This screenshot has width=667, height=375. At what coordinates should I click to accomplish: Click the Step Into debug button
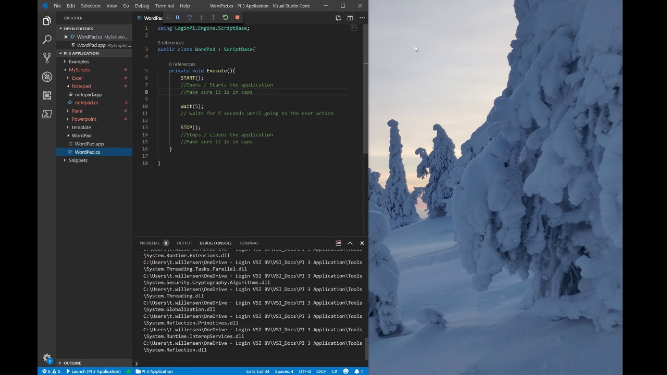tap(201, 18)
